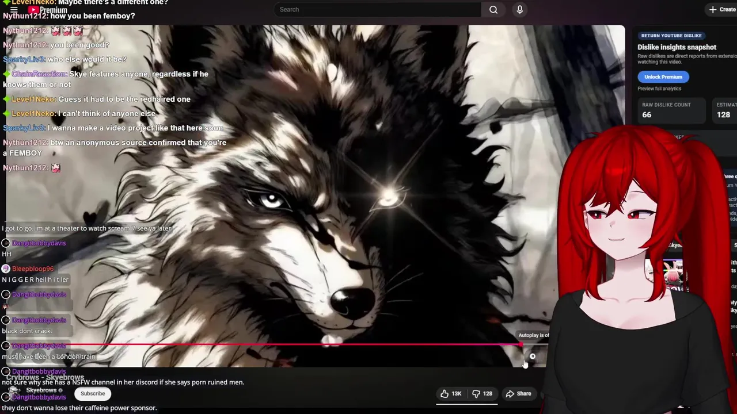Select the Raw Dislike Count card
The image size is (737, 414).
[671, 110]
